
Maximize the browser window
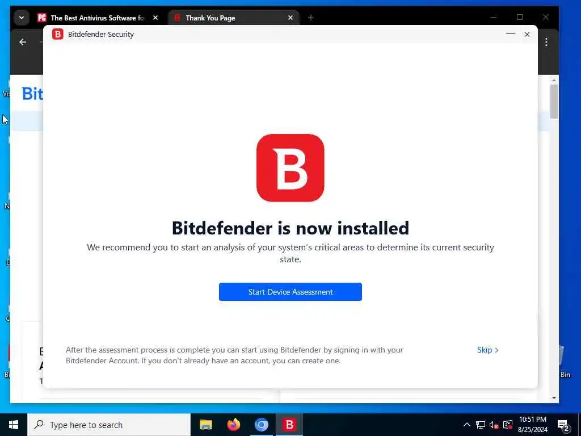520,17
